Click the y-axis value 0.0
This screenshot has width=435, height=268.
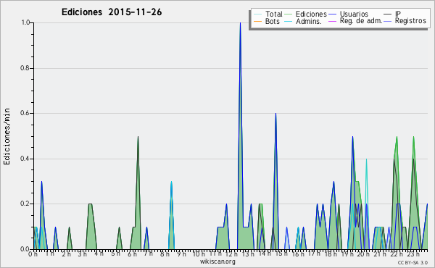[x=25, y=249]
